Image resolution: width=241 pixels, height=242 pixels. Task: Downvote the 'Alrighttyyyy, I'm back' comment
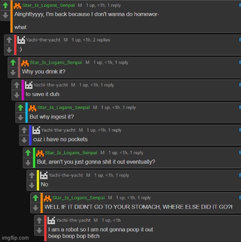click(x=6, y=15)
